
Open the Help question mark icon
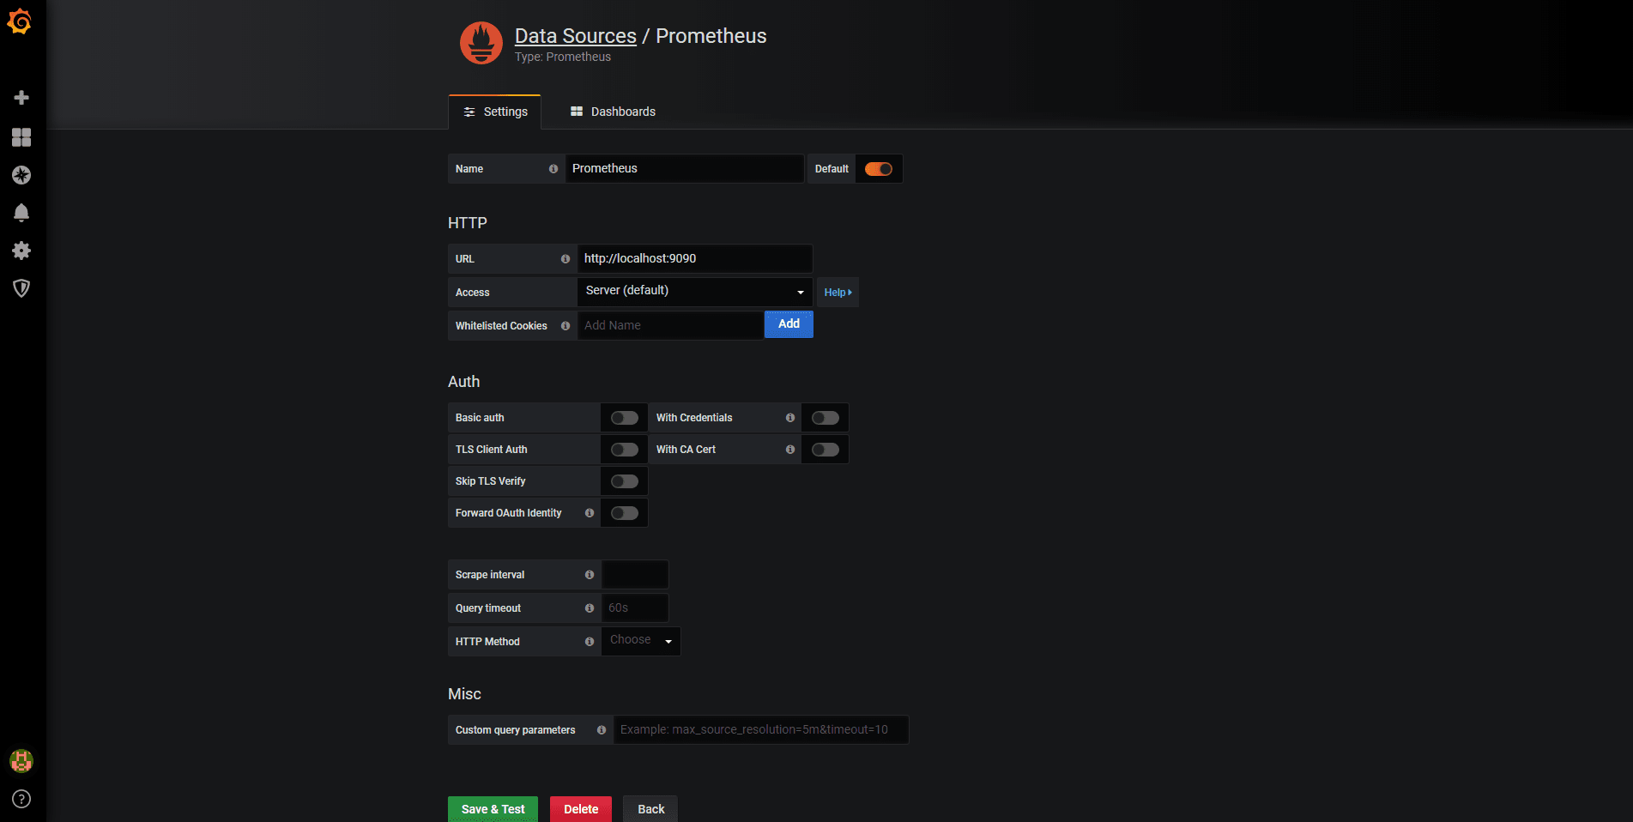coord(21,799)
